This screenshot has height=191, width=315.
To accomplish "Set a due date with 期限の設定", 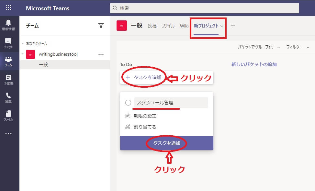I will (145, 116).
